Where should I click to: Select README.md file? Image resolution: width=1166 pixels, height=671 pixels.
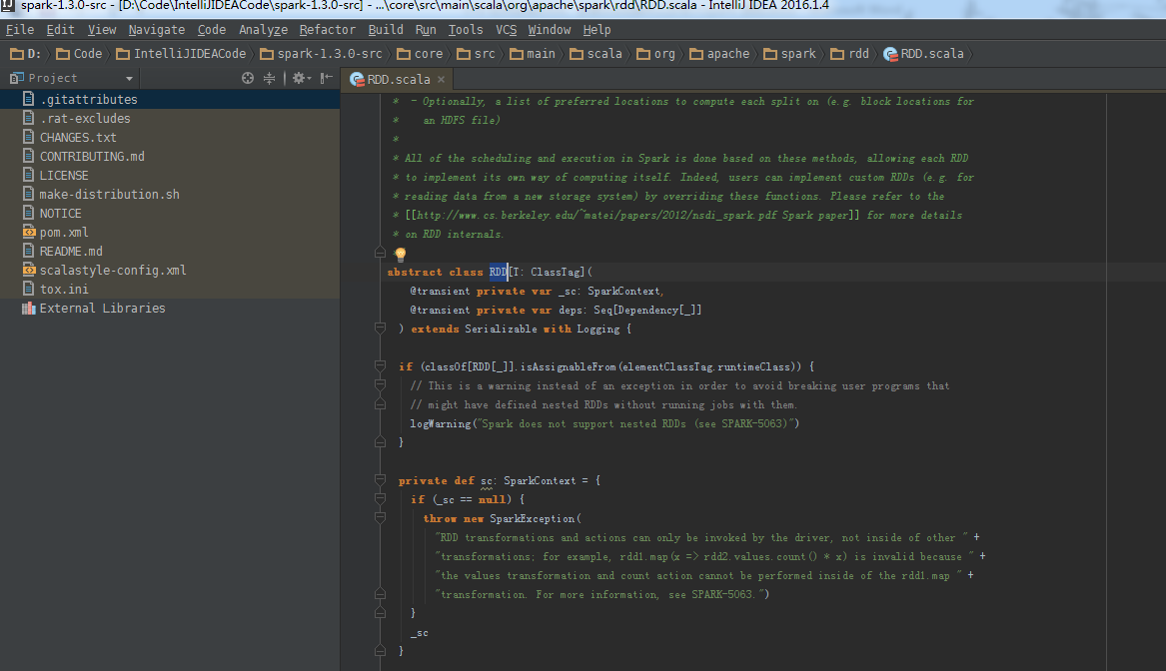170,252
